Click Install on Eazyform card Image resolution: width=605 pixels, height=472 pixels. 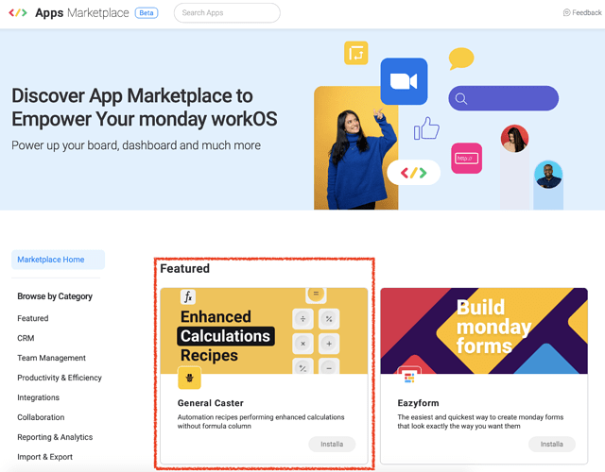(x=552, y=444)
